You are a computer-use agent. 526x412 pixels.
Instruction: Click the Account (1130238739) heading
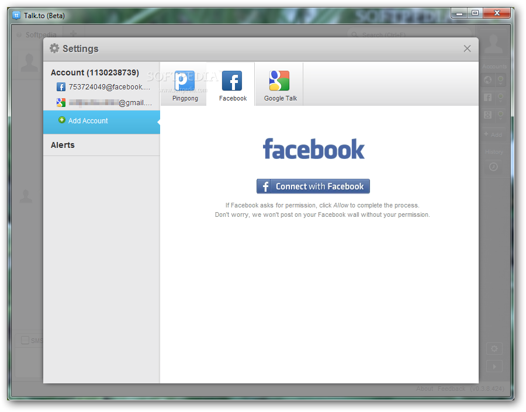(95, 72)
